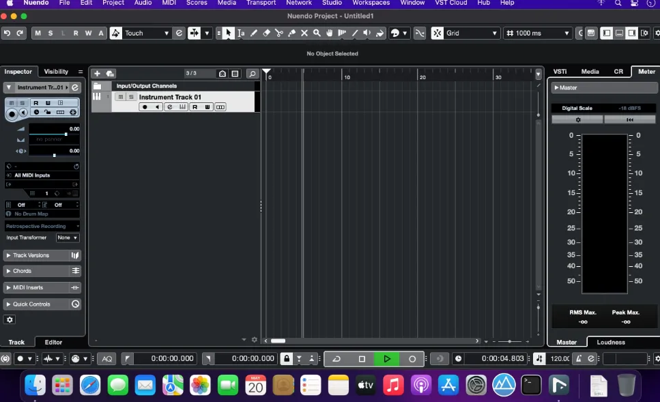Toggle Snap on/off button
The width and height of the screenshot is (660, 402).
point(437,33)
